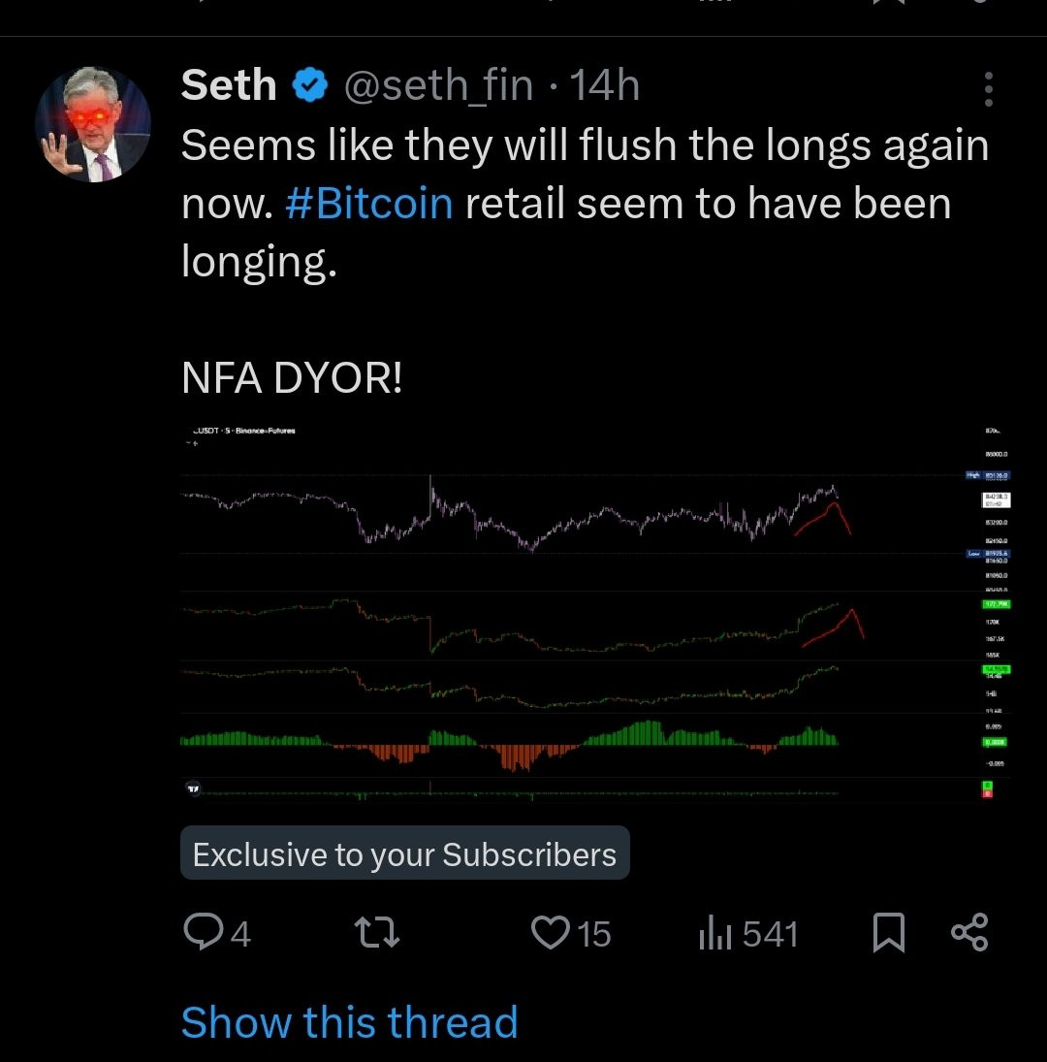1047x1062 pixels.
Task: Like the tweet with the heart icon
Action: (x=551, y=933)
